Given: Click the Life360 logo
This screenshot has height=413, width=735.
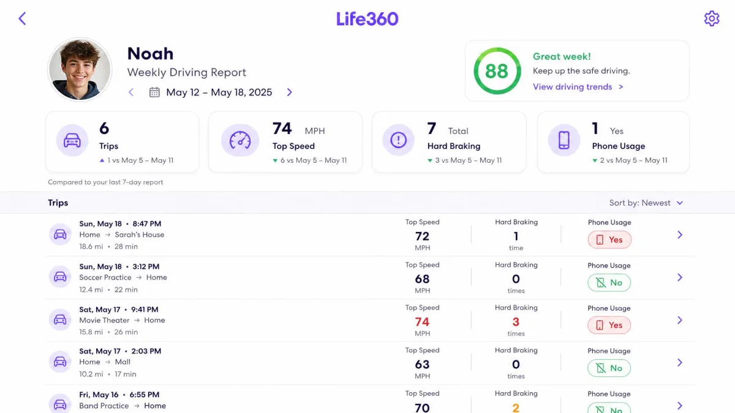Looking at the screenshot, I should (x=367, y=18).
